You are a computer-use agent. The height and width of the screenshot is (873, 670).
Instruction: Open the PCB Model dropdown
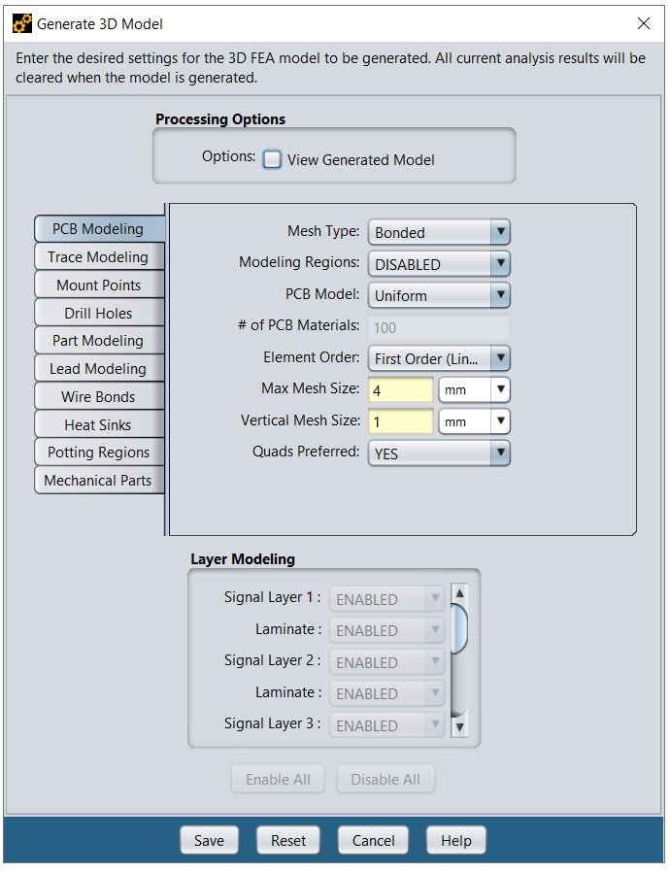pyautogui.click(x=501, y=295)
